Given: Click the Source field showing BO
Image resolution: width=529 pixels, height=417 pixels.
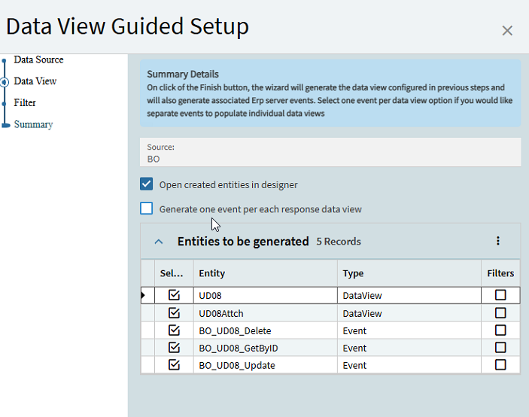Looking at the screenshot, I should click(x=330, y=153).
